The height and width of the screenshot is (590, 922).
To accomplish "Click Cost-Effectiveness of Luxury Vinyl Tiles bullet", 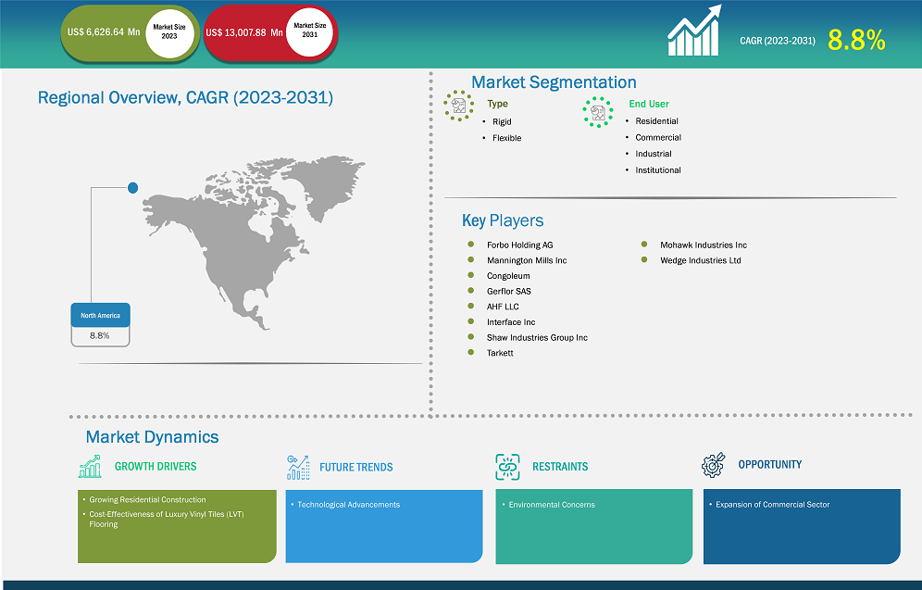I will point(167,519).
